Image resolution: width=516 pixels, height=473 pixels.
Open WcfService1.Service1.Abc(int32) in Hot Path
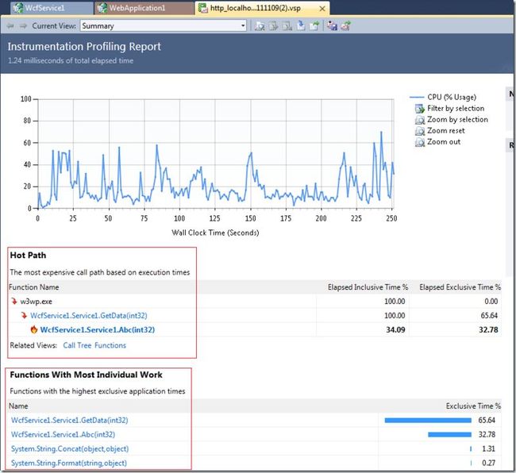click(98, 329)
